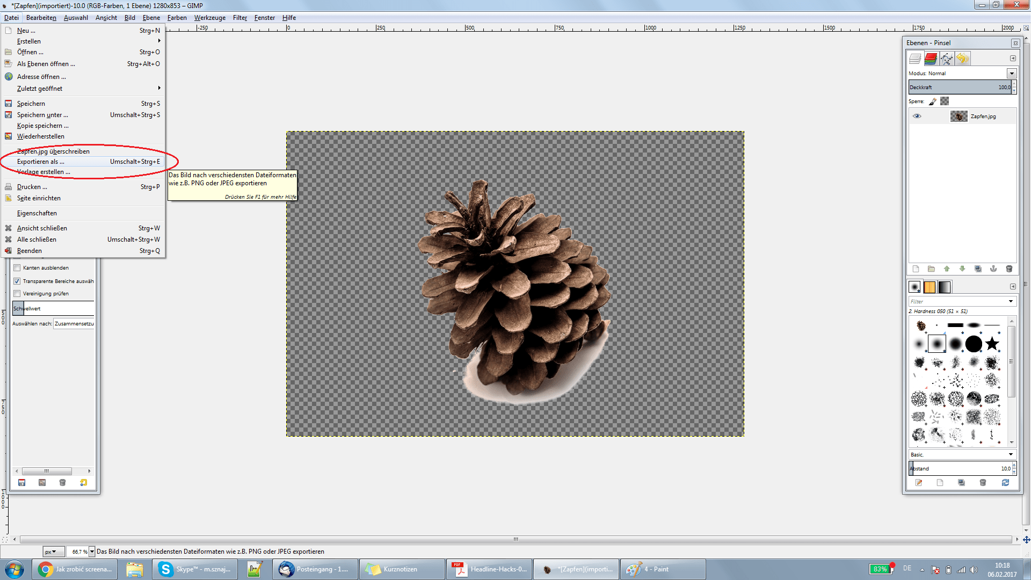Click the refresh brushes icon

point(1005,482)
